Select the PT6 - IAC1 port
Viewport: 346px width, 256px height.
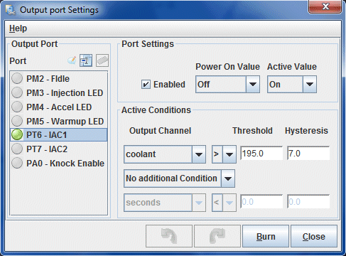58,135
